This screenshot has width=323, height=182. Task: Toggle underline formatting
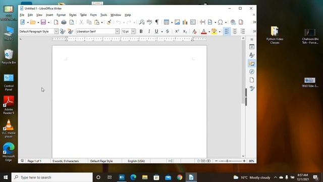point(156,31)
